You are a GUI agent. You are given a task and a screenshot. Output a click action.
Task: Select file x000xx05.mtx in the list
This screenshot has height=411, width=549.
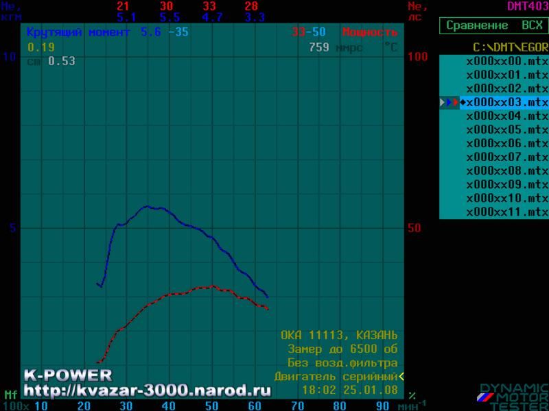506,129
